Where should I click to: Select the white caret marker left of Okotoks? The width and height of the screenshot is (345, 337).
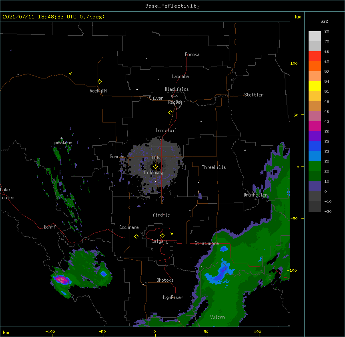coord(146,283)
